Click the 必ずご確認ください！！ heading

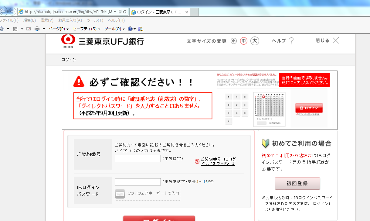[141, 82]
